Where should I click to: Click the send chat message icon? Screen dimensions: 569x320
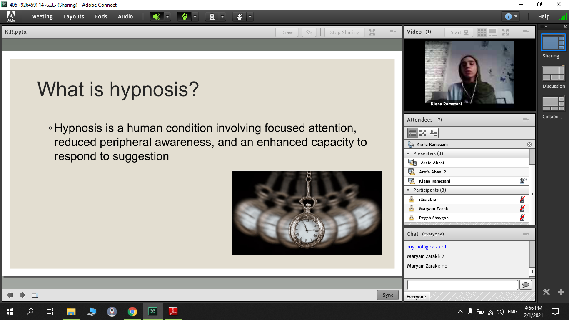[525, 285]
